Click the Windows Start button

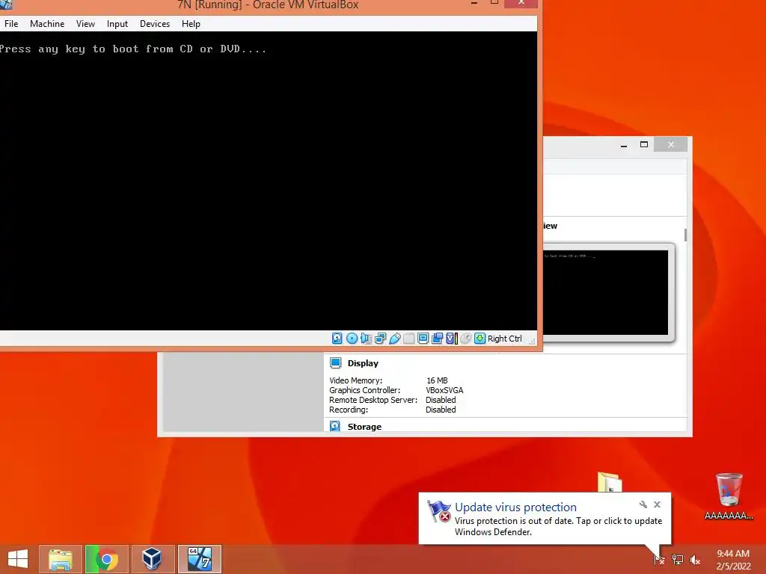coord(18,559)
